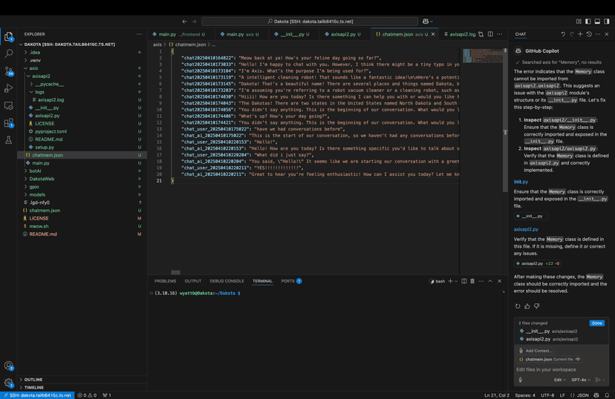Open the GPT-4o model dropdown

tap(582, 380)
